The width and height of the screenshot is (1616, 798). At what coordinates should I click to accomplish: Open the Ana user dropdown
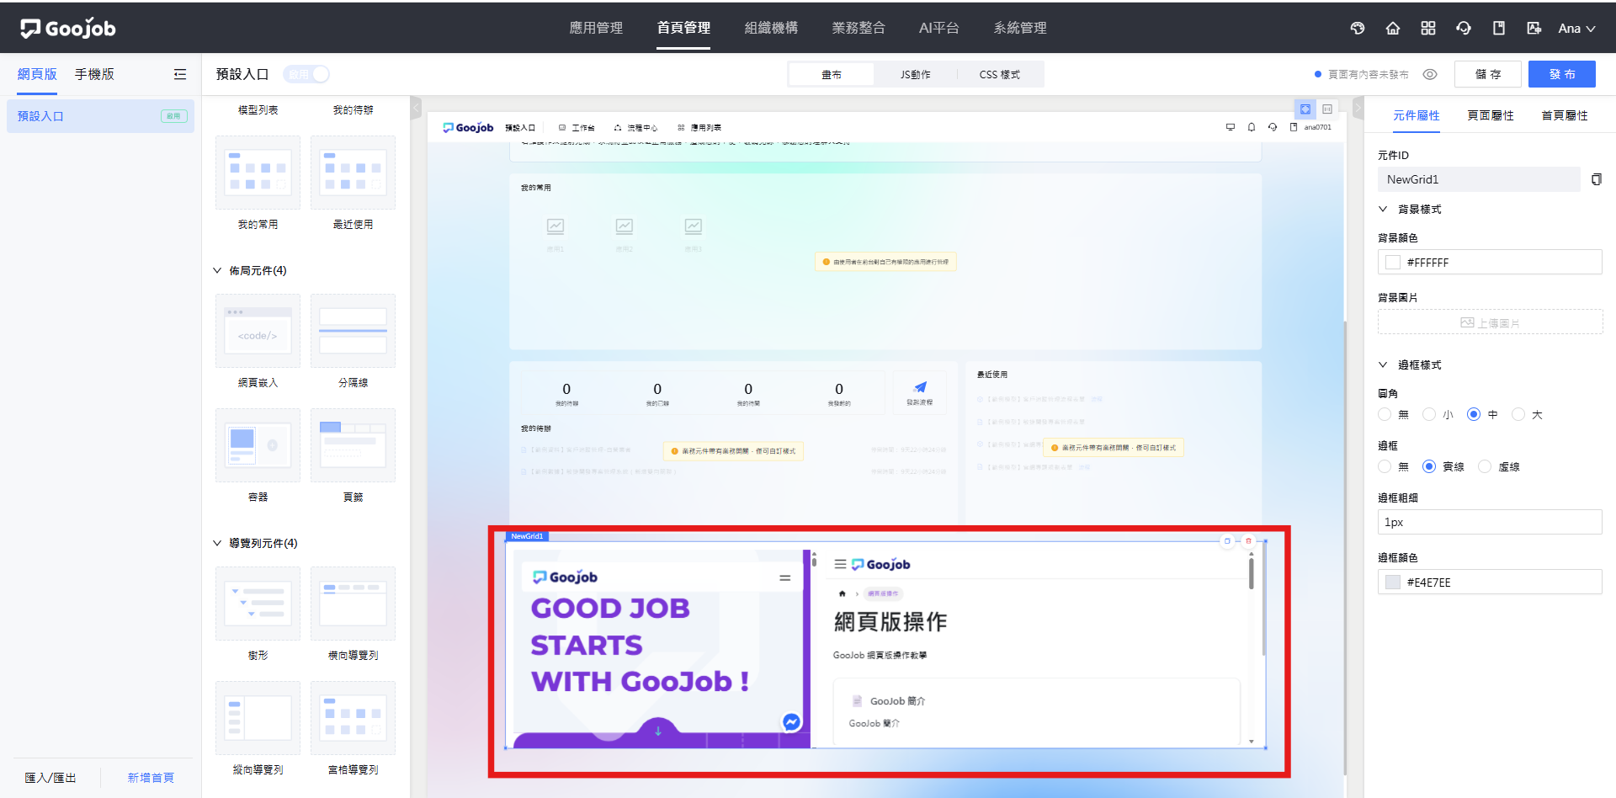point(1576,28)
